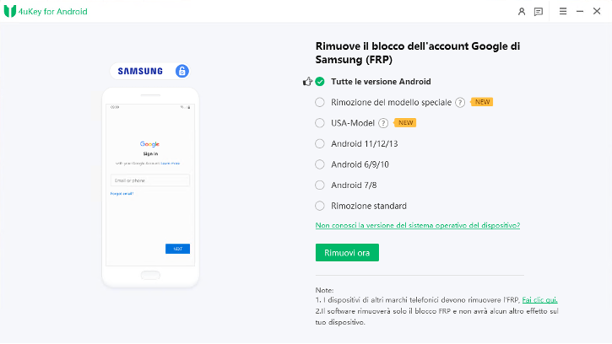Click the blue unlock padlock icon
The width and height of the screenshot is (612, 344).
click(x=181, y=71)
